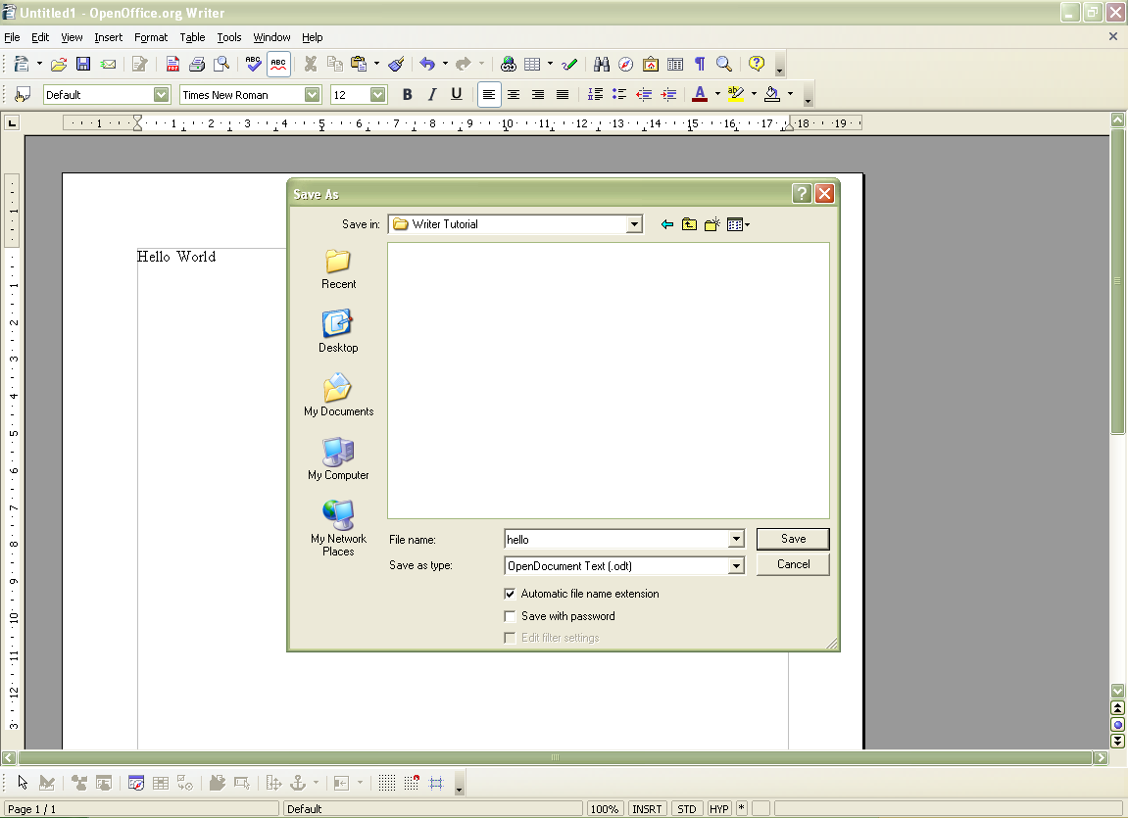Toggle Automatic file name extension checkbox

(510, 594)
